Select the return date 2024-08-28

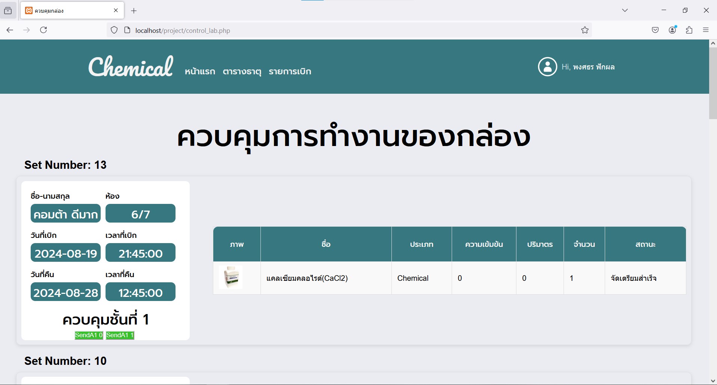[65, 292]
